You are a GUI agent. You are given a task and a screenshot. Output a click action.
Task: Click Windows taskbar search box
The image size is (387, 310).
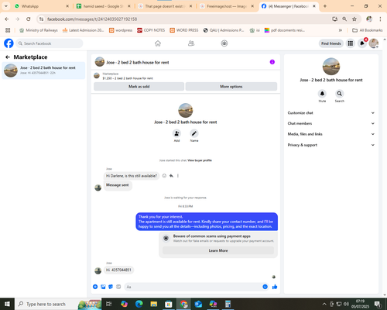(x=58, y=304)
